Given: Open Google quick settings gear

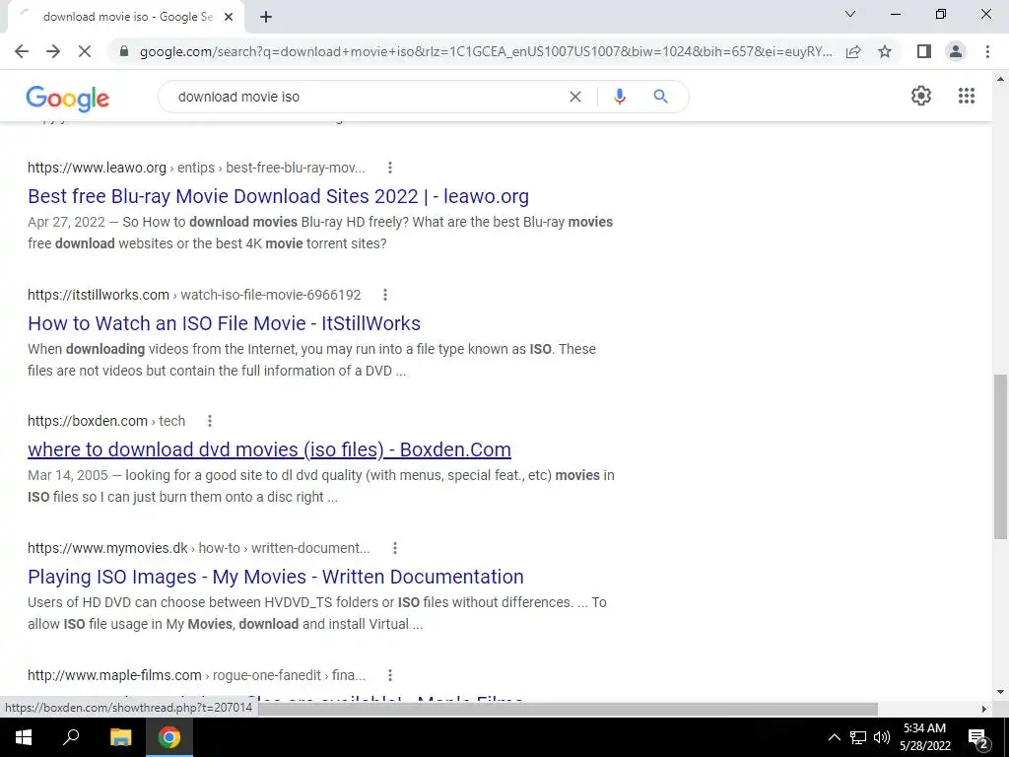Looking at the screenshot, I should pos(921,96).
